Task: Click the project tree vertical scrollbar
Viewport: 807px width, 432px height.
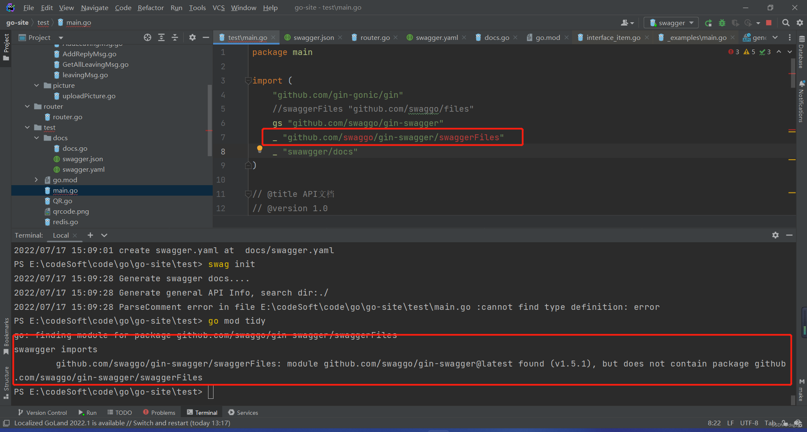Action: point(209,120)
